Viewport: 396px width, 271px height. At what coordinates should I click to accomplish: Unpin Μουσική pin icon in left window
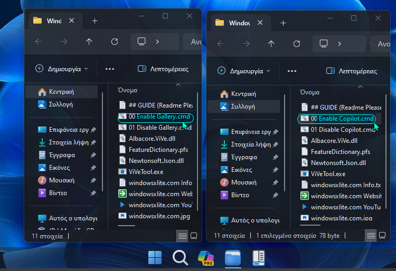tap(93, 180)
